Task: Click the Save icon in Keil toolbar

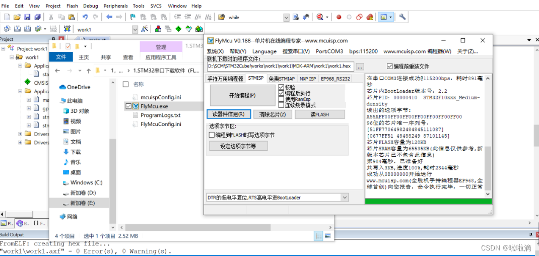Action: (x=28, y=17)
